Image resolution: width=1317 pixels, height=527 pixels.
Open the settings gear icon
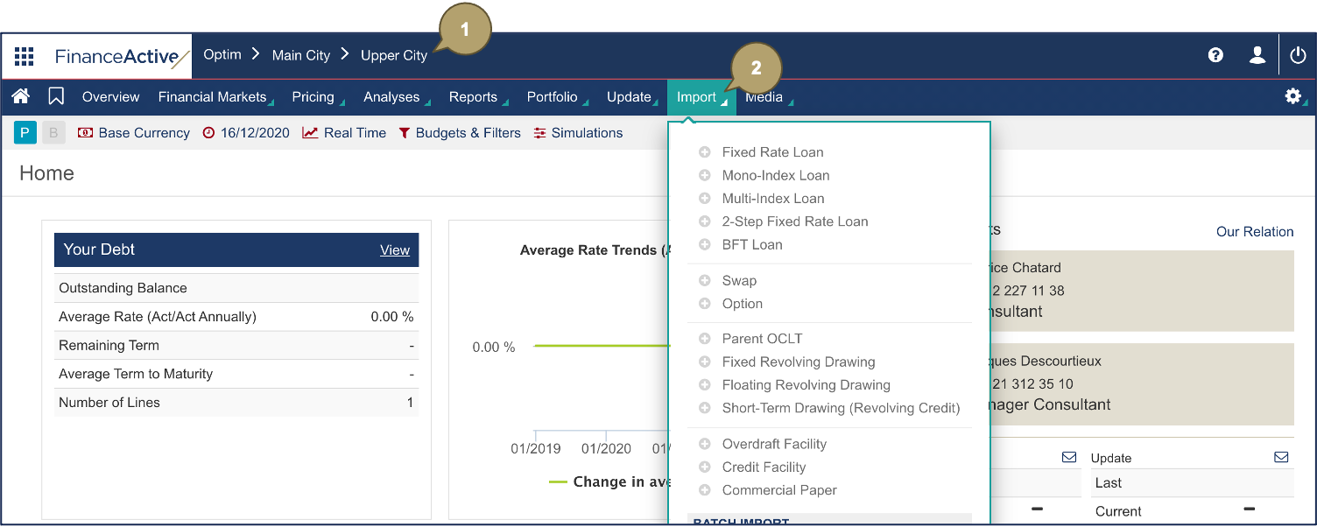pos(1293,96)
